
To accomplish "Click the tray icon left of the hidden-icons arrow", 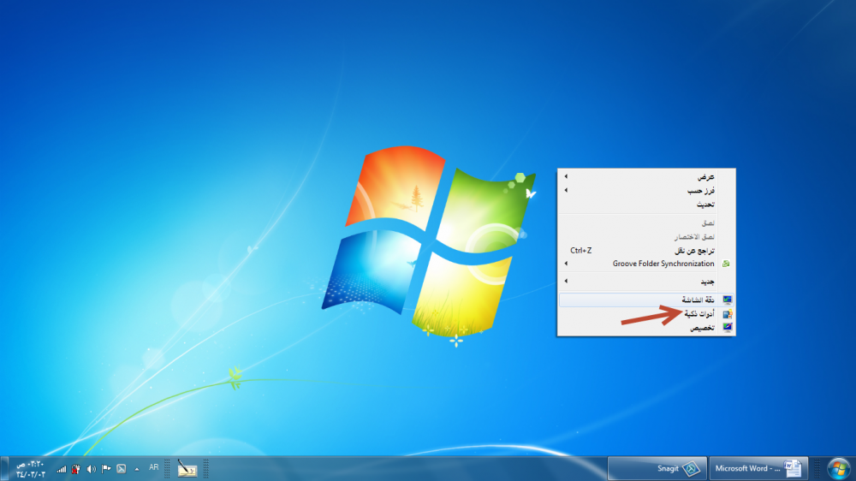I will click(121, 469).
